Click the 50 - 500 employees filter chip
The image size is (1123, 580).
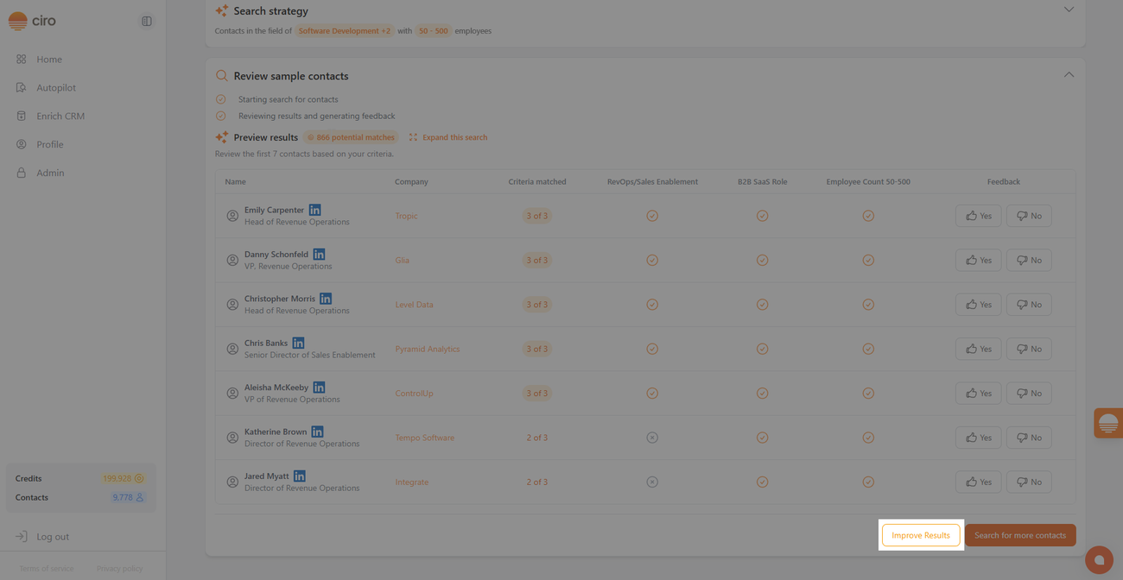pos(433,31)
